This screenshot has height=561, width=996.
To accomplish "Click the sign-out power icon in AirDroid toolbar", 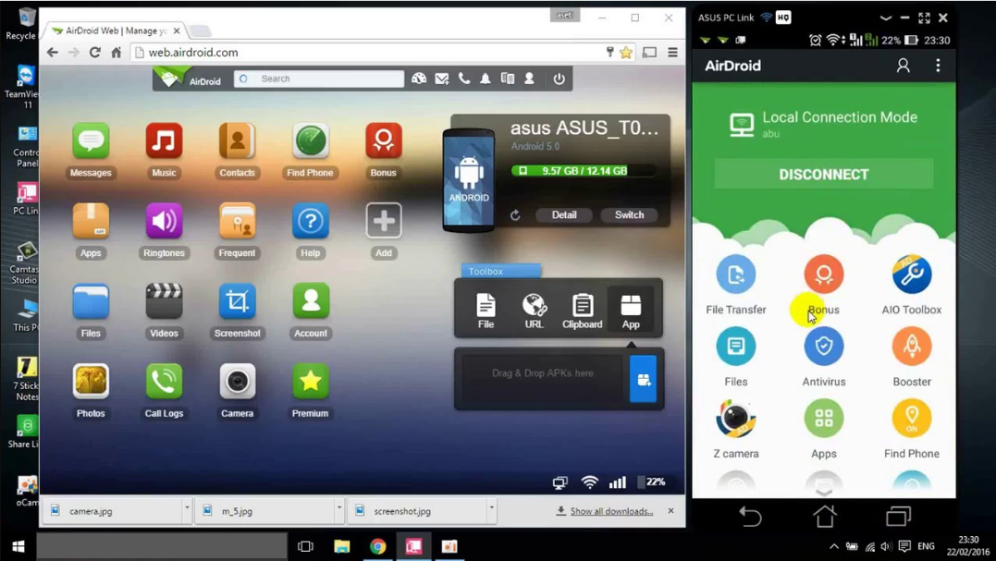I will [559, 79].
